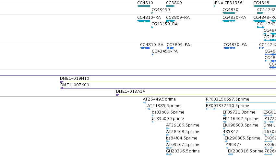
Task: Click the DME1-013A14 start arrow glyph
Action: [118, 95]
